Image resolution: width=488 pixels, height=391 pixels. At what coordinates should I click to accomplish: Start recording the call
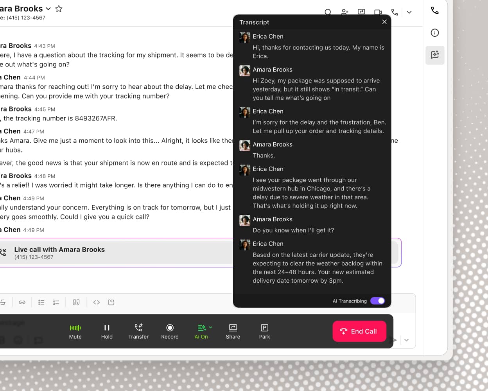[x=170, y=332]
